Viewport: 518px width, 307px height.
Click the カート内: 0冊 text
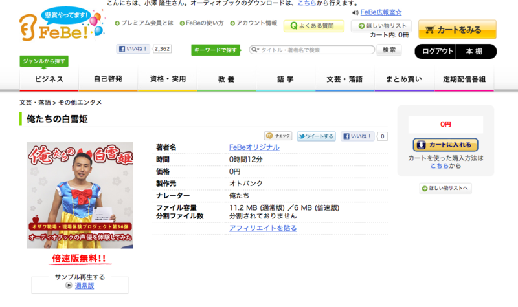click(x=390, y=35)
